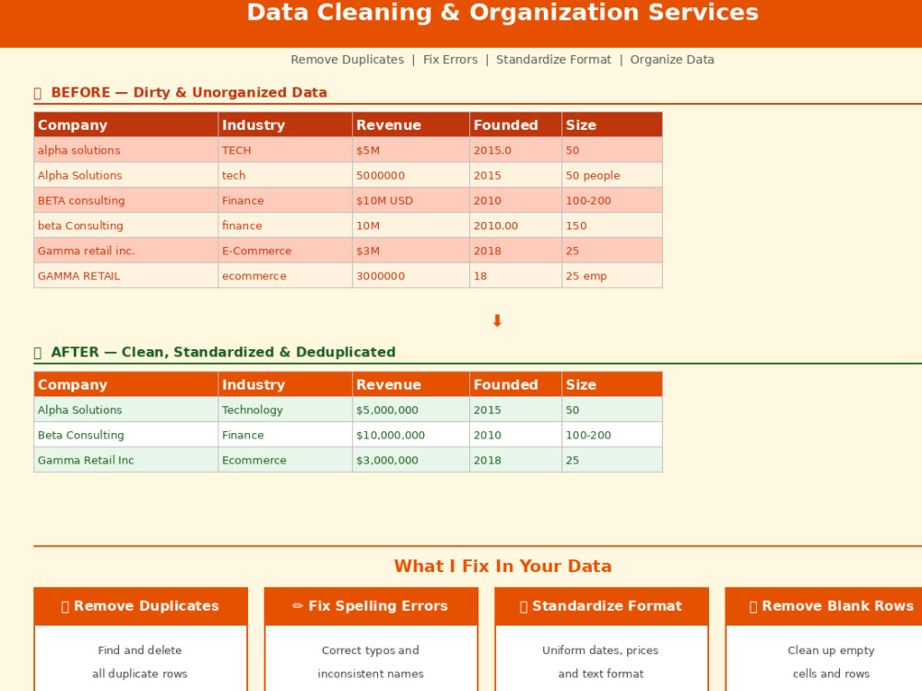Select the '150' size cell
The height and width of the screenshot is (691, 922).
click(612, 226)
